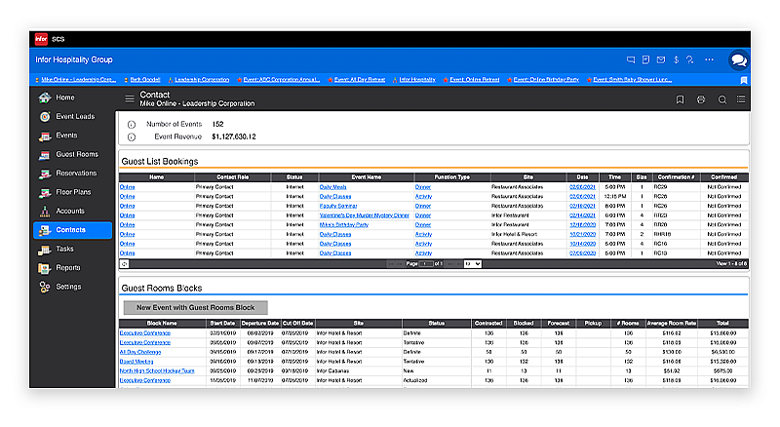Click the dollar sign icon in header
Screen dimensions: 780x427
point(676,59)
